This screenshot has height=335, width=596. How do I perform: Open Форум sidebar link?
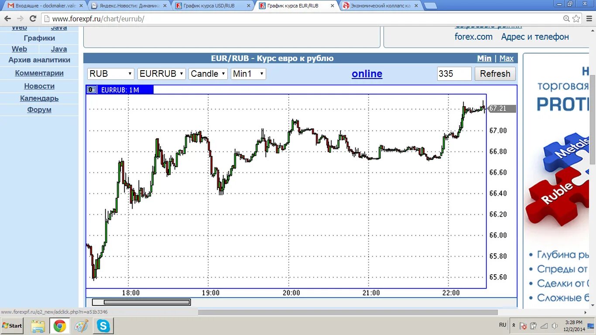coord(39,110)
